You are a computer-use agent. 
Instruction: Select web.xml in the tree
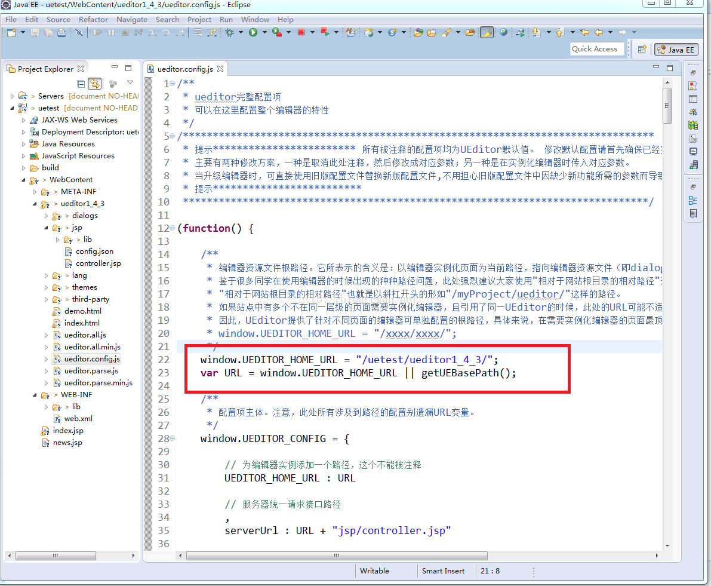pyautogui.click(x=73, y=419)
